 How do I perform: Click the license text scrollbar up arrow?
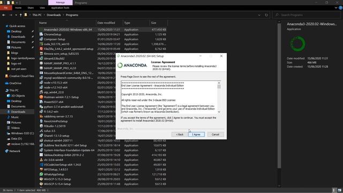click(219, 83)
